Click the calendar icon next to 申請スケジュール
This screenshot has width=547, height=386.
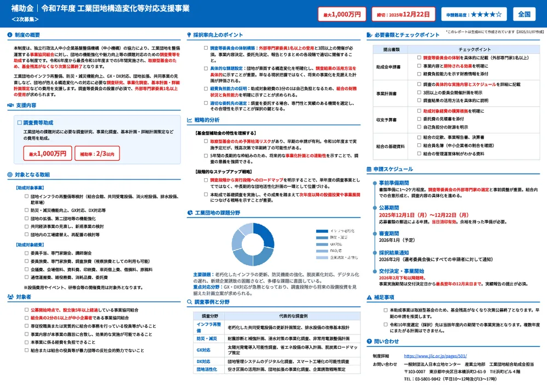[369, 169]
